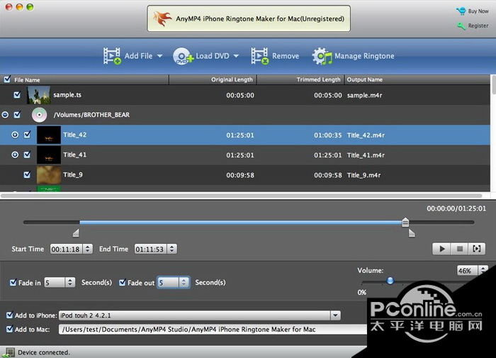Screen dimensions: 496x358
Task: Click the Load DVD label
Action: point(213,56)
